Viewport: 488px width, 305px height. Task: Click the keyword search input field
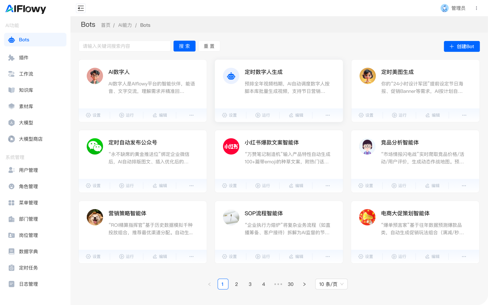pos(124,46)
